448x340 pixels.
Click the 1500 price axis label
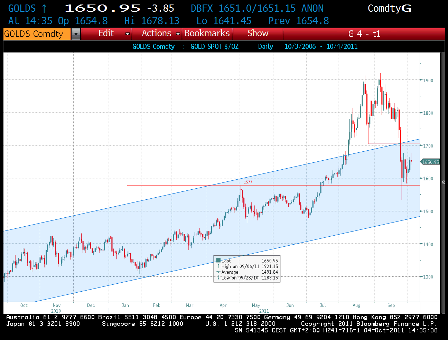428,211
